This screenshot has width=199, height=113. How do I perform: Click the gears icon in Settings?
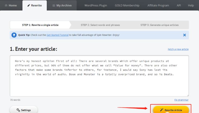18,110
